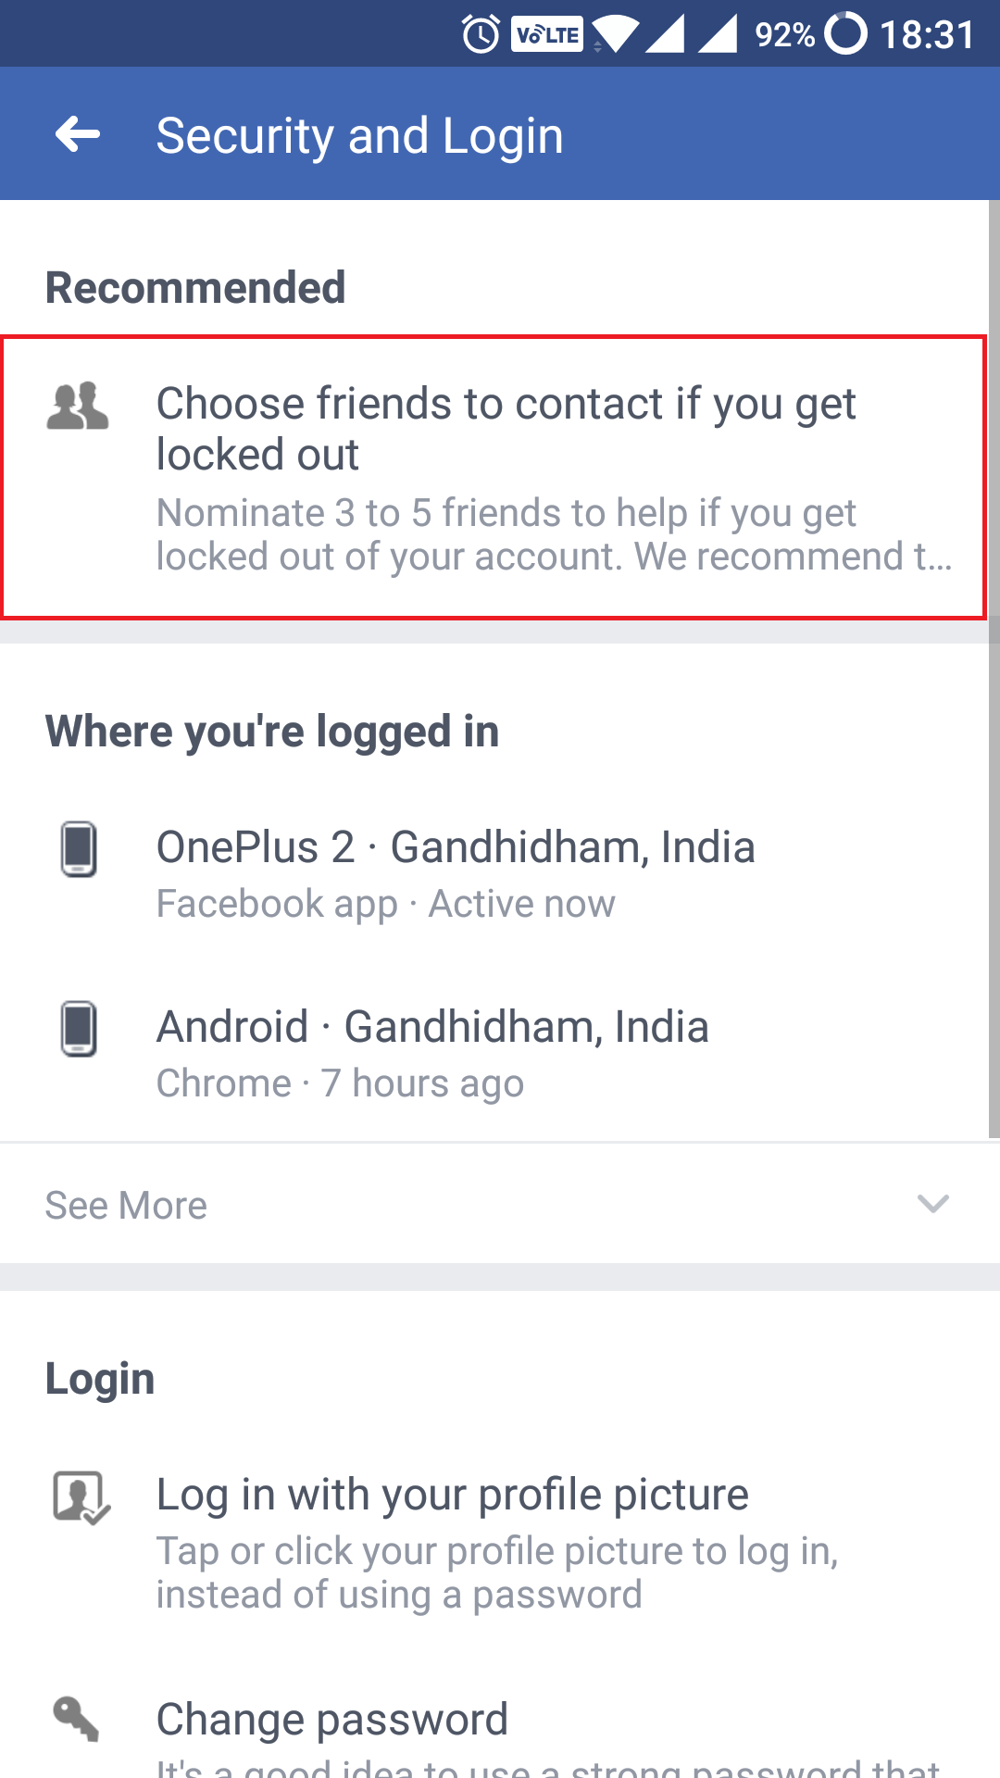Tap the key icon for password
This screenshot has width=1000, height=1778.
pyautogui.click(x=76, y=1719)
